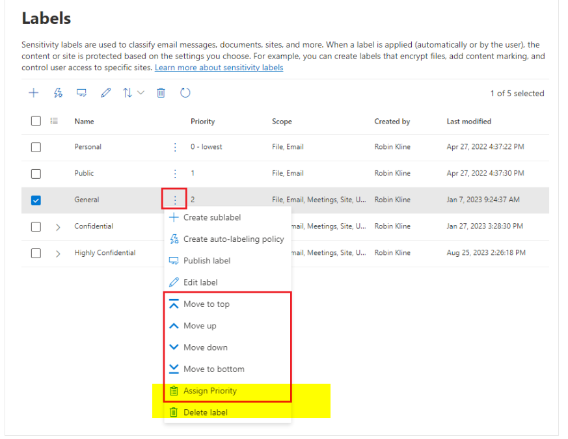Screen dimensions: 568x439
Task: Check the Personal label checkbox
Action: [36, 148]
